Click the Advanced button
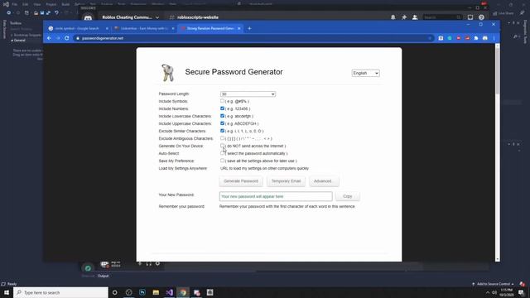Screen dimensions: 530x298 pyautogui.click(x=324, y=181)
